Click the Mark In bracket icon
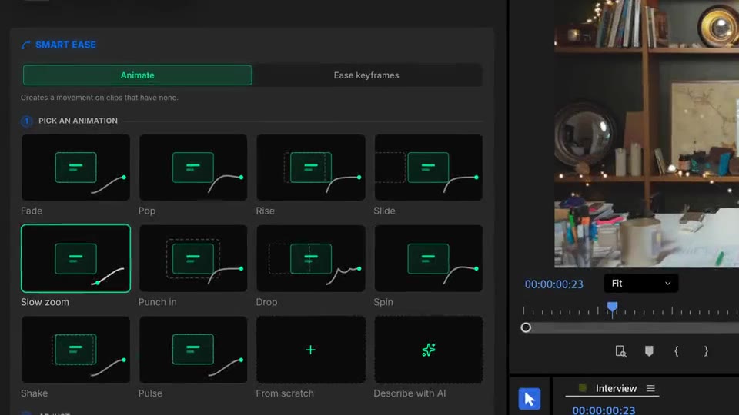Viewport: 739px width, 415px height. click(x=677, y=351)
